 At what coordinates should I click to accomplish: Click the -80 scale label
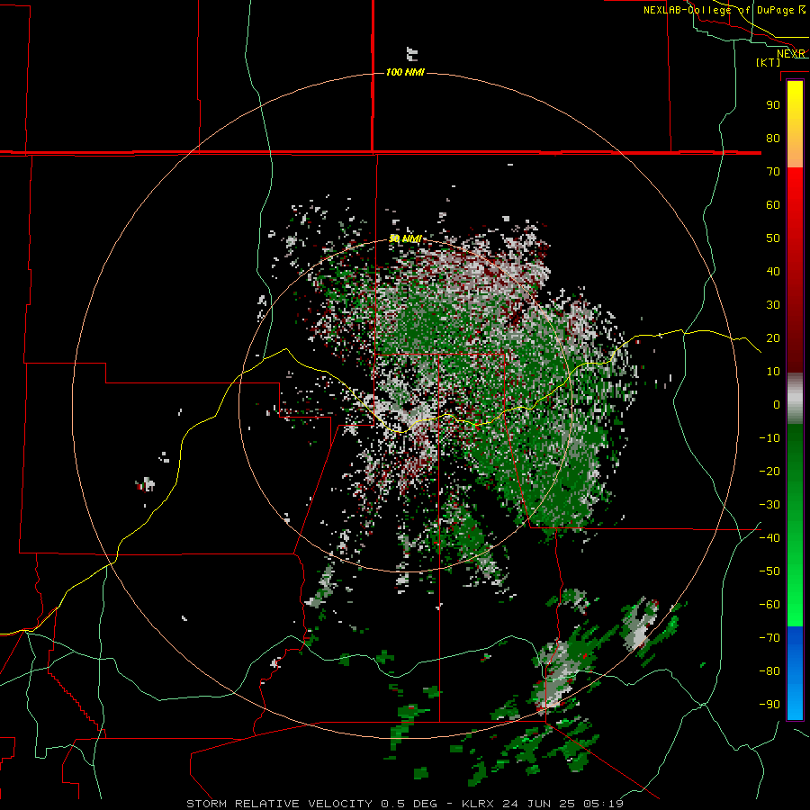769,671
